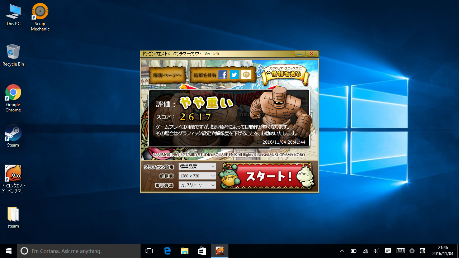Select Steam desktop shortcut

(13, 136)
